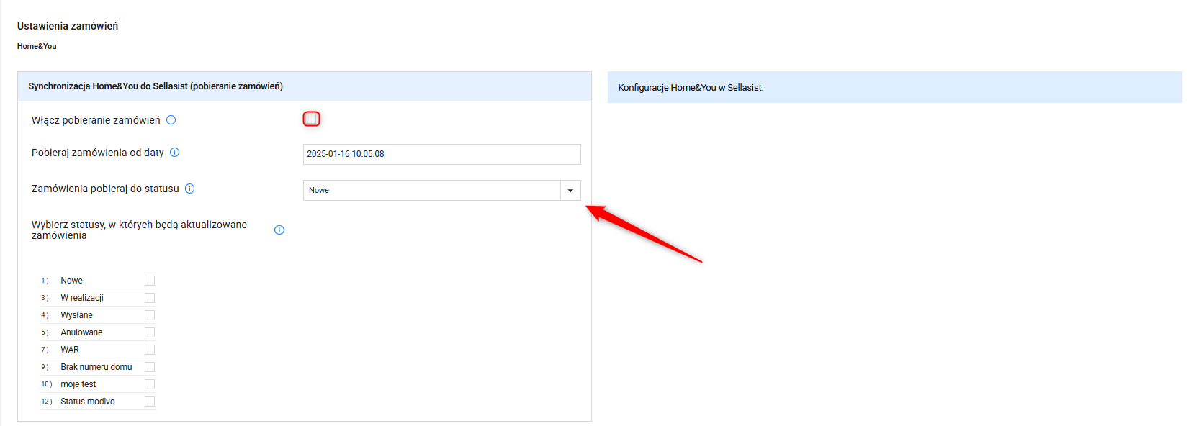Check the Nowe status checkbox

[150, 281]
